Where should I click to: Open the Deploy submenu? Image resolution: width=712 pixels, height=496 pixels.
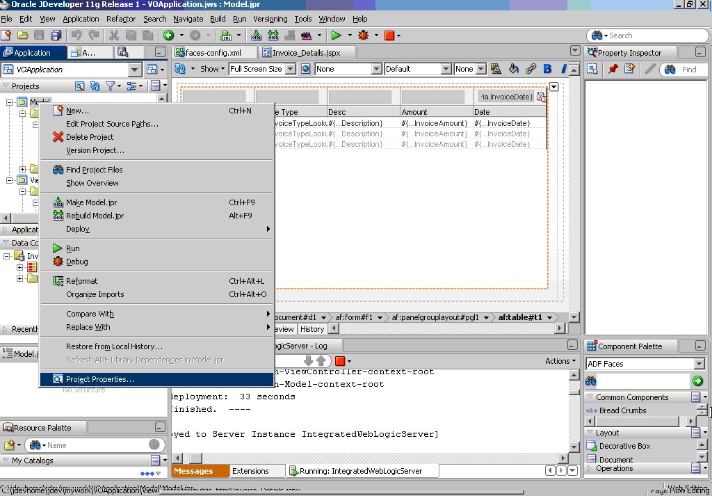pyautogui.click(x=157, y=229)
